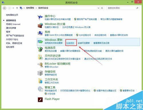Click the shield icon beside 更改用户帐户控制设置
The width and height of the screenshot is (143, 110).
tap(75, 19)
